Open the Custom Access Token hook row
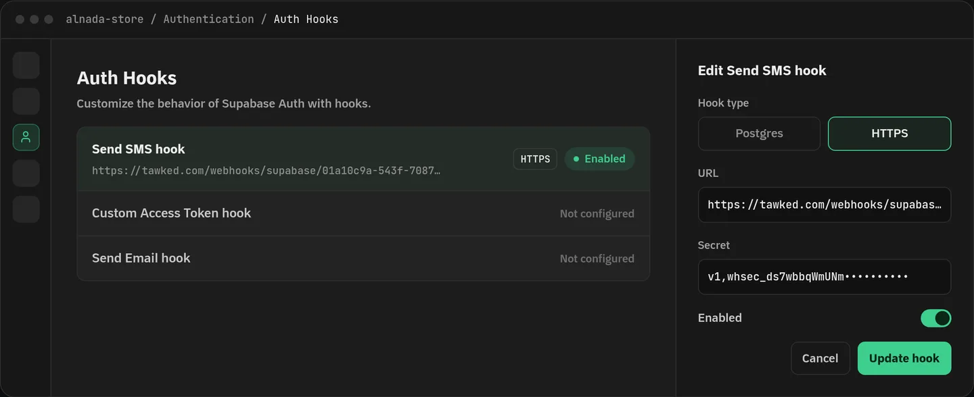 click(363, 213)
